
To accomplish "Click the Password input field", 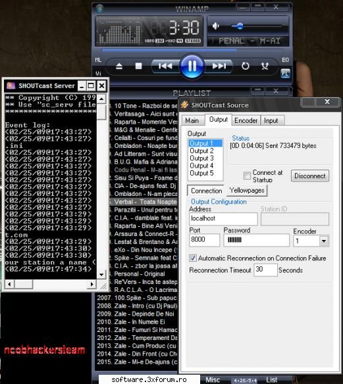I will 257,240.
